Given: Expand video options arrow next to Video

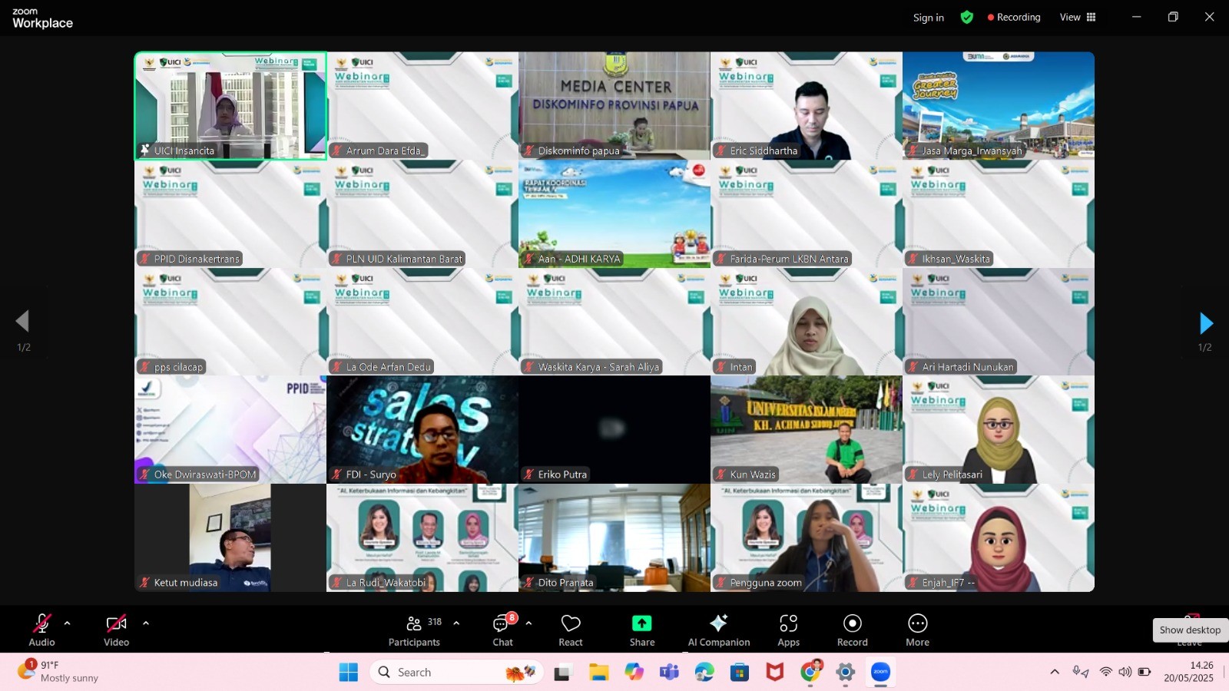Looking at the screenshot, I should 145,623.
